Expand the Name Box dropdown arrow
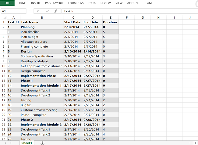Image resolution: width=198 pixels, height=145 pixels. (x=24, y=11)
